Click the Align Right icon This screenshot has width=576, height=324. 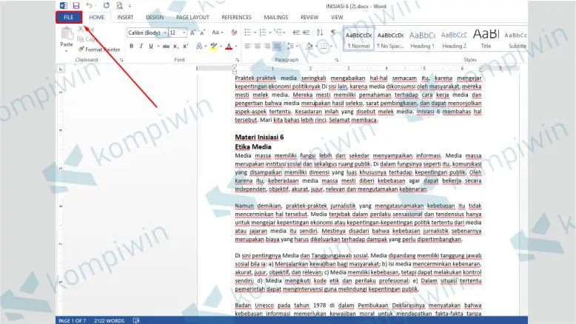267,47
